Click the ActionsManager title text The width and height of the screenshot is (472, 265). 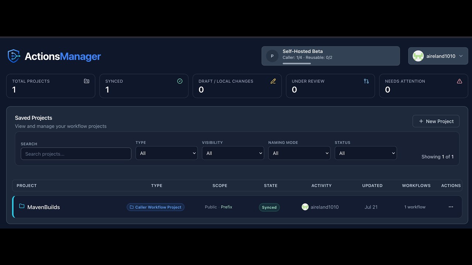point(63,56)
